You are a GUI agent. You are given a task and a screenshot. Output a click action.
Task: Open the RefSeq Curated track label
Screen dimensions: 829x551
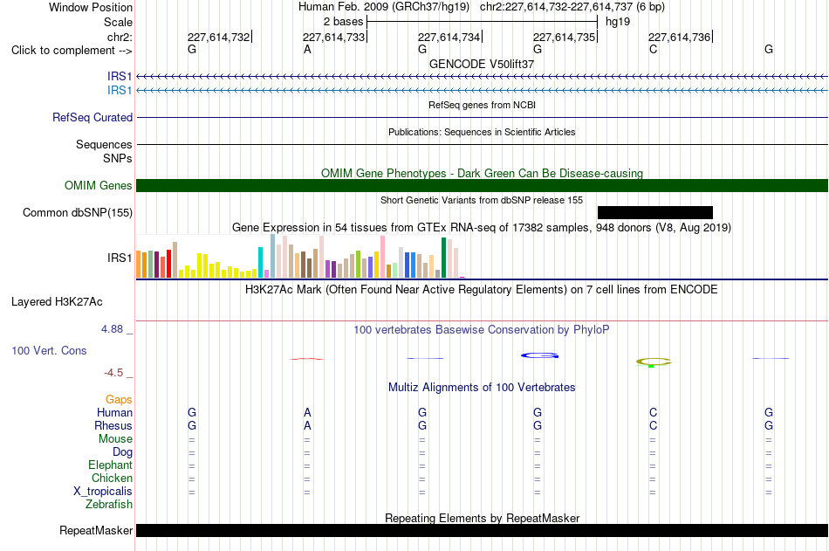click(x=92, y=118)
